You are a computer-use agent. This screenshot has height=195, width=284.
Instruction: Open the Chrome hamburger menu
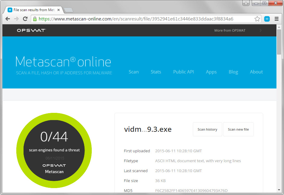[x=276, y=19]
